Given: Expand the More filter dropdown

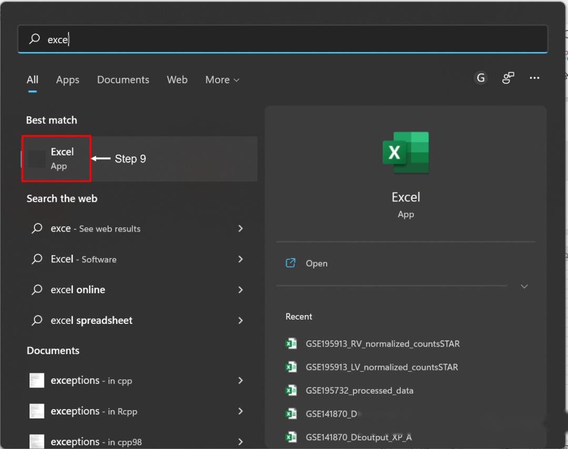Looking at the screenshot, I should click(222, 79).
